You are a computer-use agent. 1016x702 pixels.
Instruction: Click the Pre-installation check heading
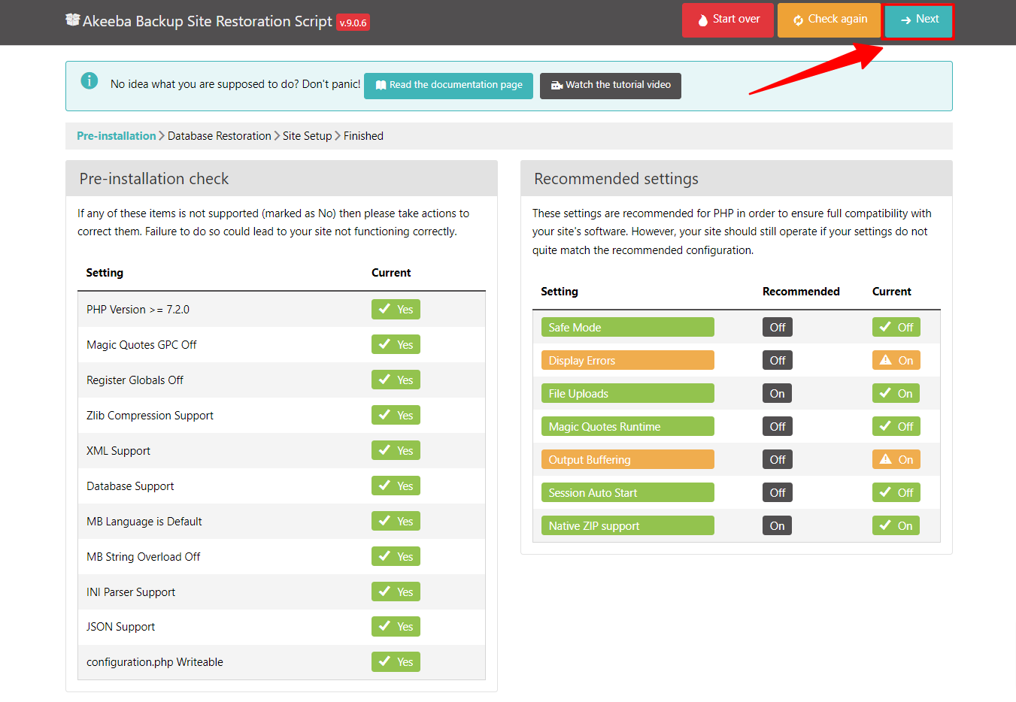coord(154,179)
